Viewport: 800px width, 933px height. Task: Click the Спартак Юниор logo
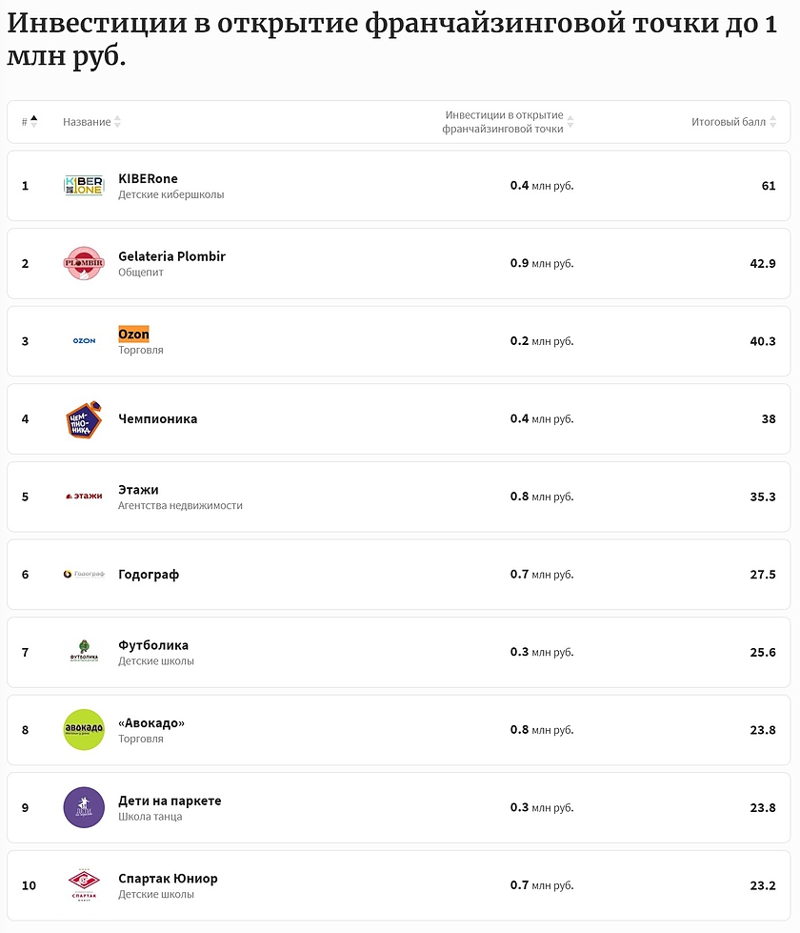pos(84,885)
